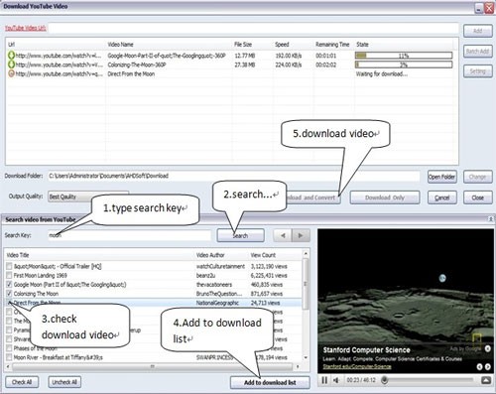Open the Setting button
The width and height of the screenshot is (496, 394).
pos(478,71)
